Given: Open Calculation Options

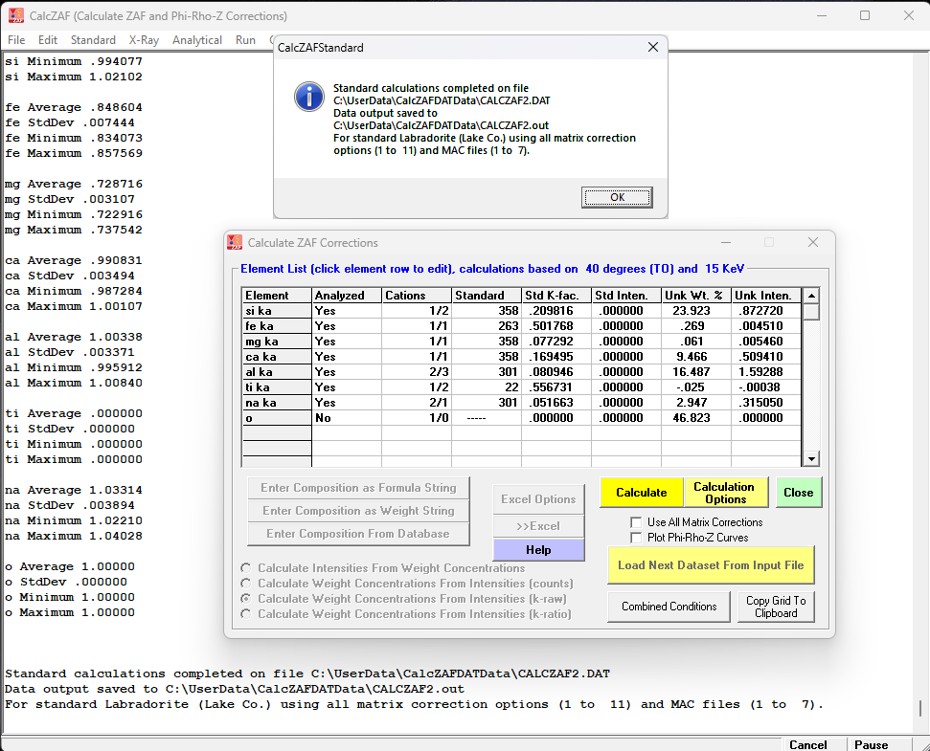Looking at the screenshot, I should tap(725, 493).
